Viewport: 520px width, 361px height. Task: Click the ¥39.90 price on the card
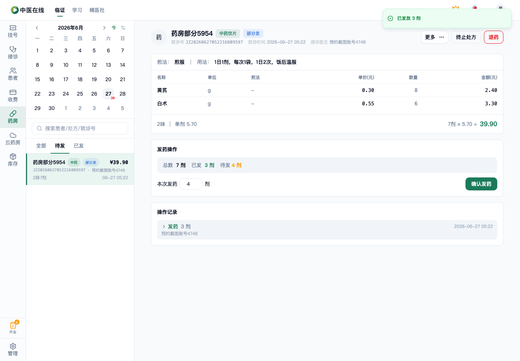[119, 162]
